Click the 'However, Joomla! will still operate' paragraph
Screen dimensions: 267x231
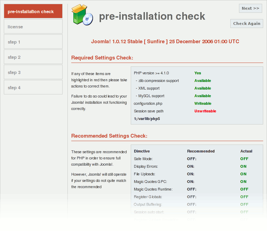pos(99,181)
